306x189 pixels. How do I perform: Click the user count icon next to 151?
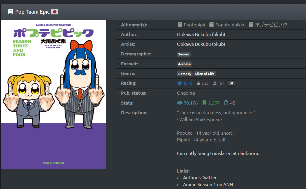[215, 83]
